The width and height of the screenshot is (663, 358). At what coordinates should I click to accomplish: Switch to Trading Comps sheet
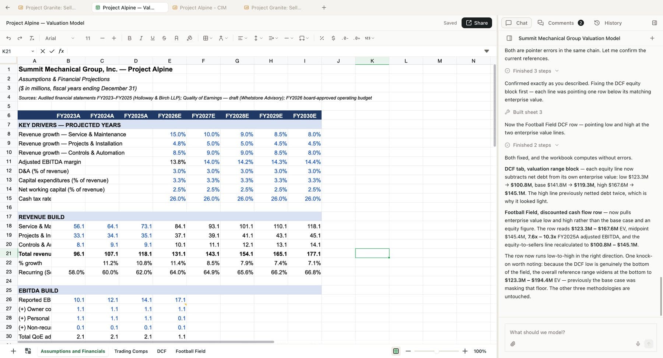131,351
